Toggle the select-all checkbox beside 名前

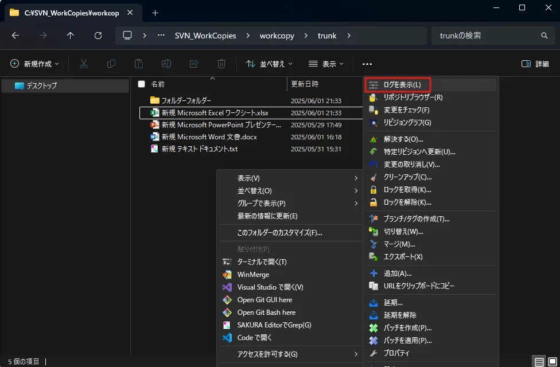click(x=141, y=84)
